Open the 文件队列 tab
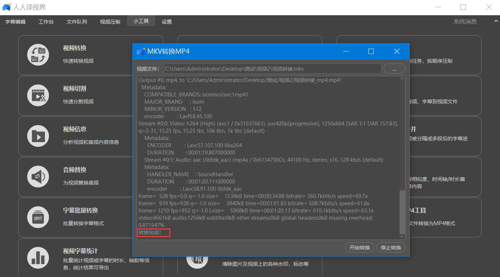Viewport: 500px width, 277px height. click(77, 22)
